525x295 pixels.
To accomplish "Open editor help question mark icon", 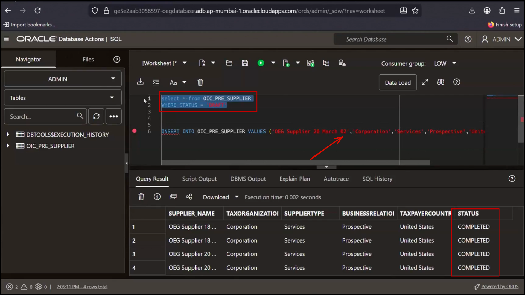I will tap(457, 82).
